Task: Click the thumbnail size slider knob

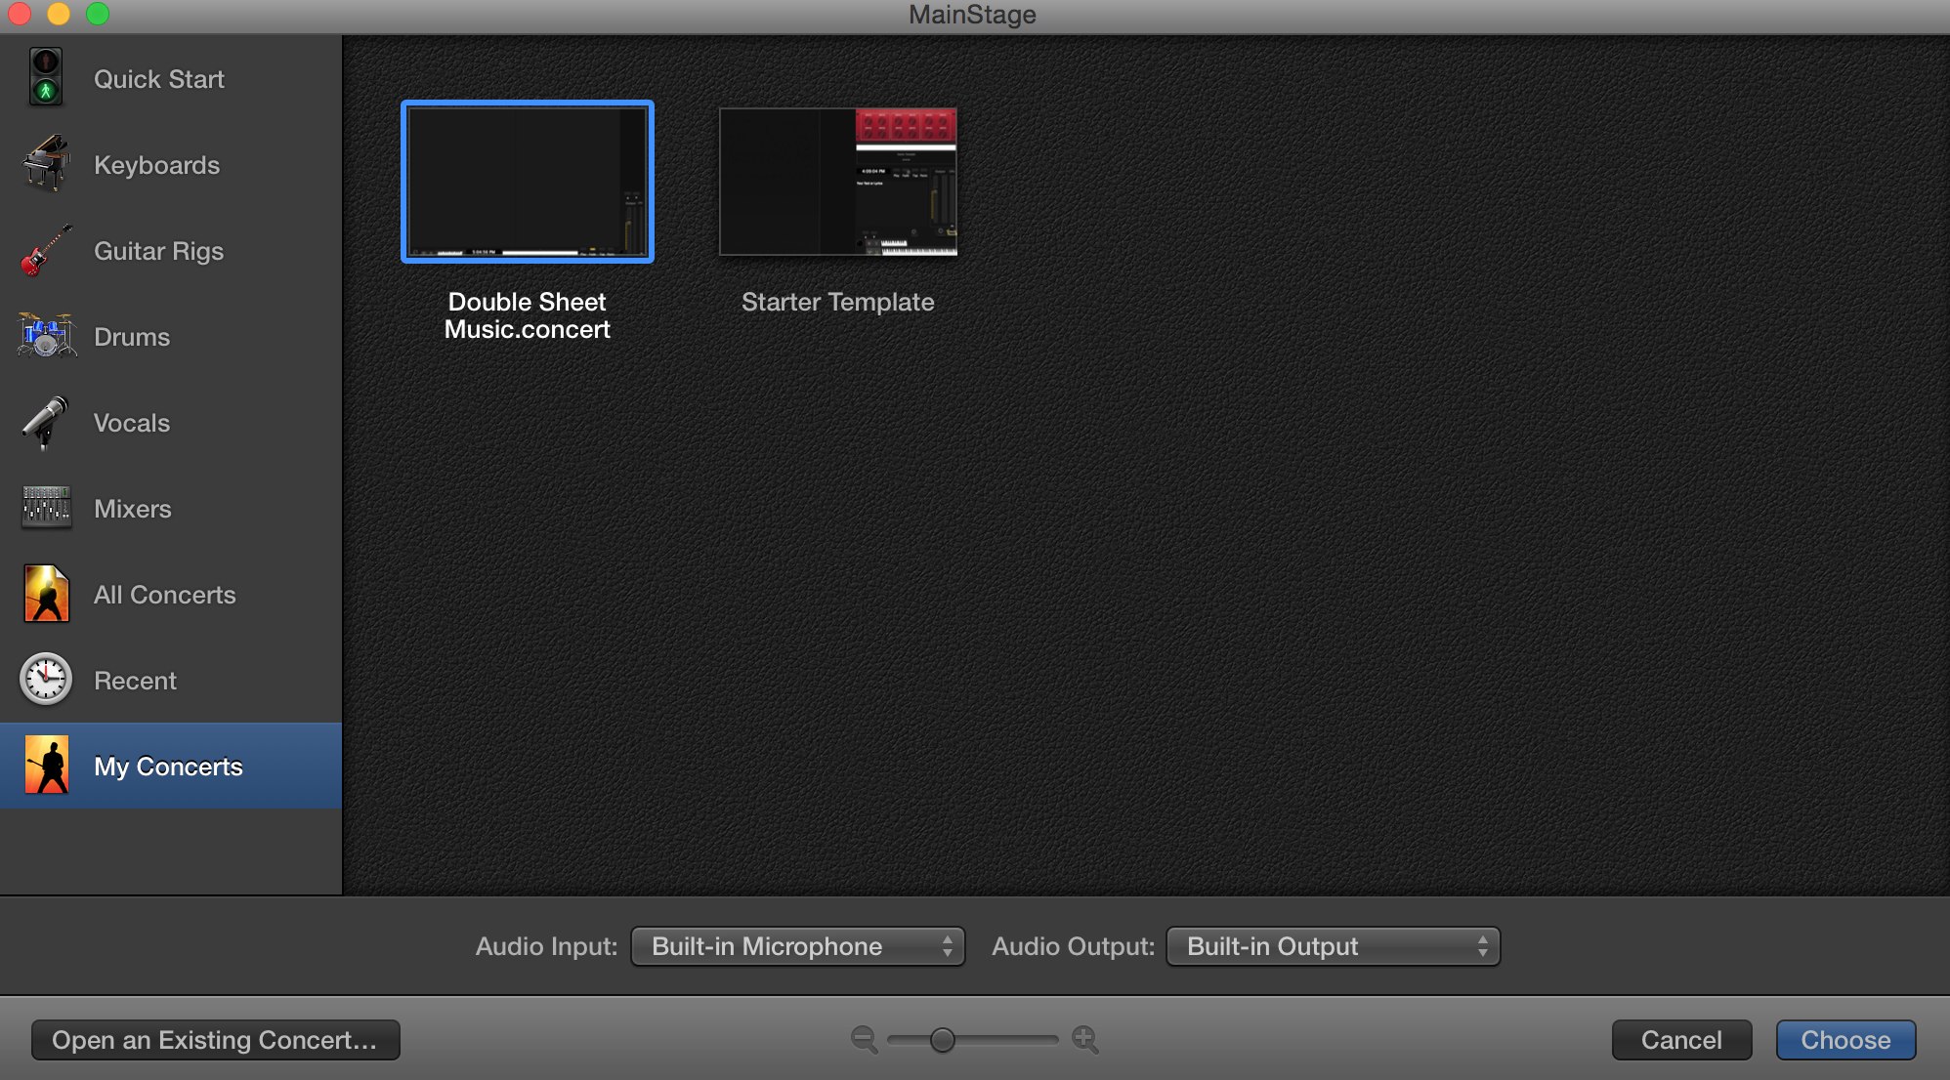Action: [942, 1040]
